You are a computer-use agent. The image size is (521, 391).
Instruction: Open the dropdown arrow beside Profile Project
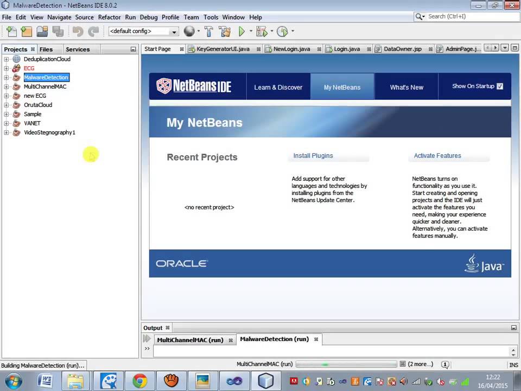tap(293, 31)
